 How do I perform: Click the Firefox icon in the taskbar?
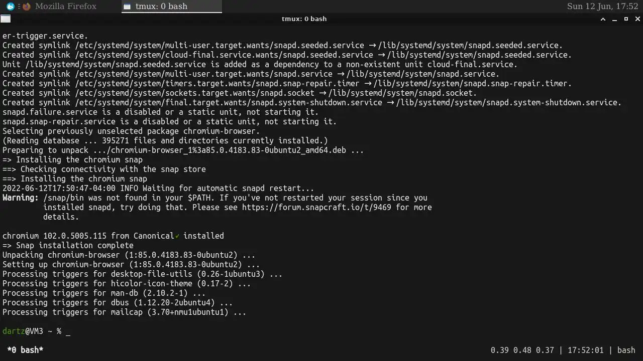pyautogui.click(x=27, y=7)
